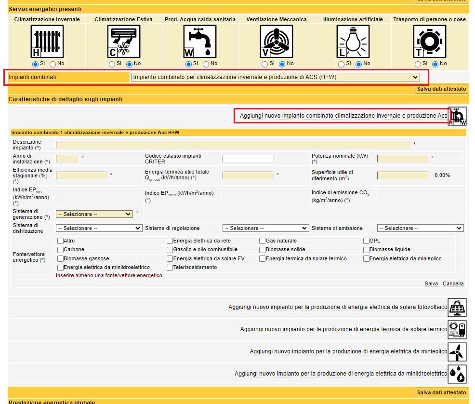Select Si for Illuminazione artificiale
This screenshot has width=475, height=404.
pos(342,64)
